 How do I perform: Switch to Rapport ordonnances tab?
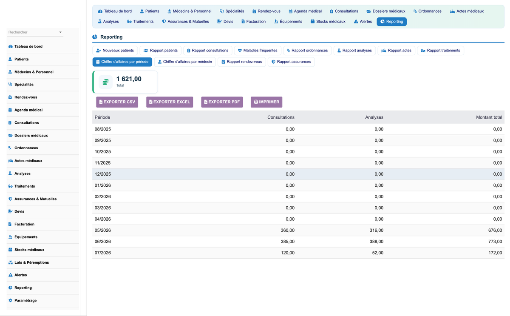pyautogui.click(x=307, y=51)
